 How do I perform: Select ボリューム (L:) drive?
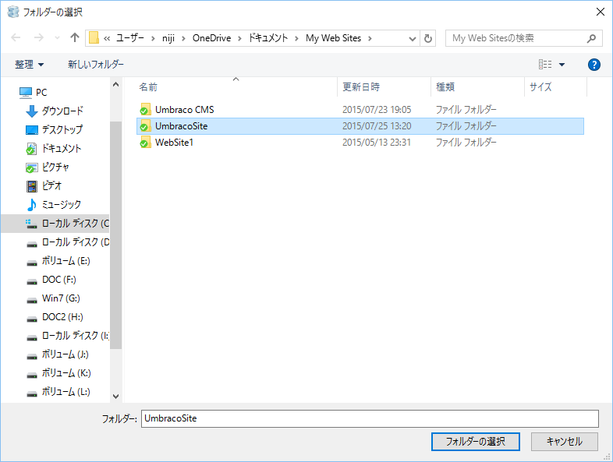(58, 392)
